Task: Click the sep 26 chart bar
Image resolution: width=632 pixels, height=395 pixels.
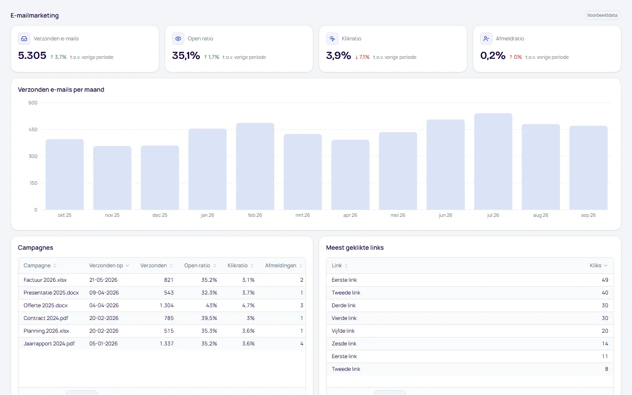Action: point(589,168)
